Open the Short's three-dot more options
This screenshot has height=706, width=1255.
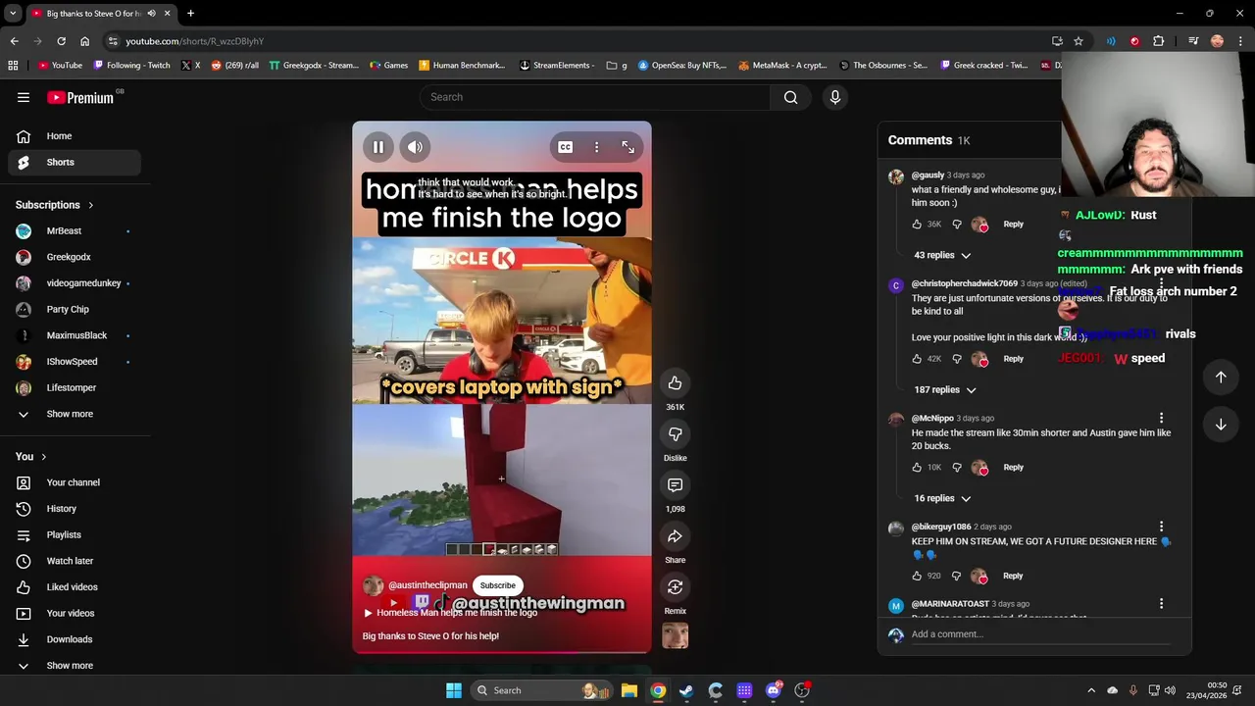[x=596, y=147]
